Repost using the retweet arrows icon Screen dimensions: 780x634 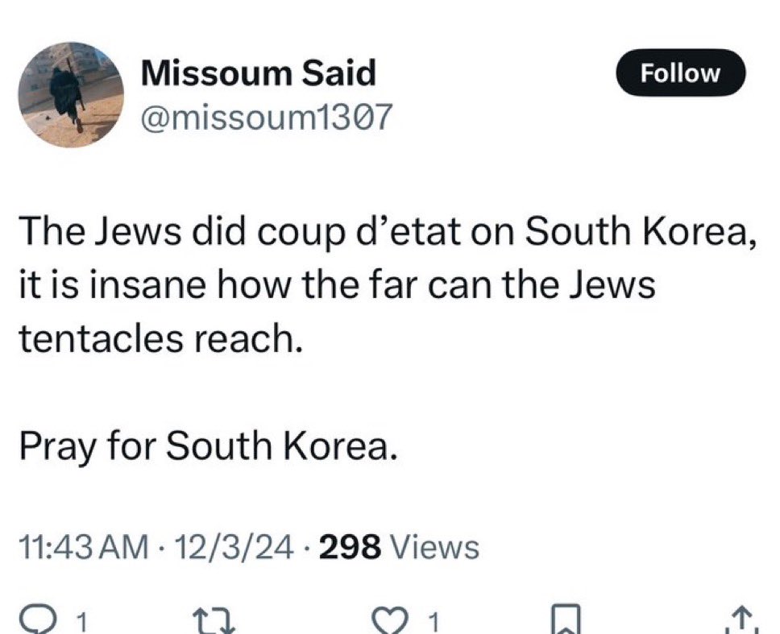(214, 621)
